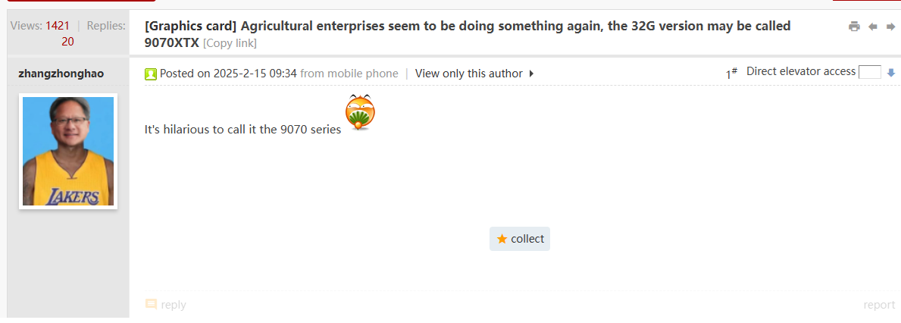Click the author's Lakers jersey avatar
This screenshot has width=901, height=323.
[x=68, y=151]
